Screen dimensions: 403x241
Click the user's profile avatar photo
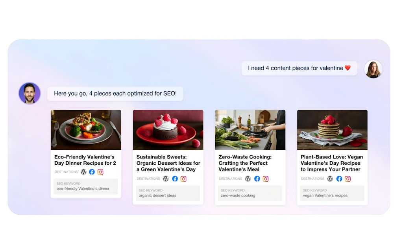click(373, 68)
